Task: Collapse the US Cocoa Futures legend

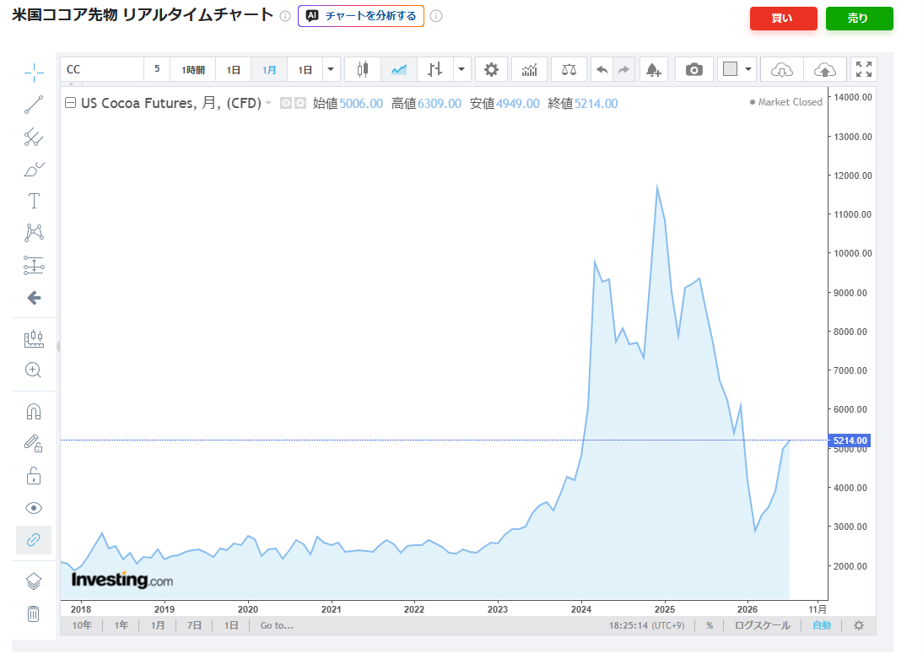Action: click(70, 103)
